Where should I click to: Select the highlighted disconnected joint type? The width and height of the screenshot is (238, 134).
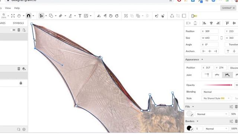click(227, 75)
